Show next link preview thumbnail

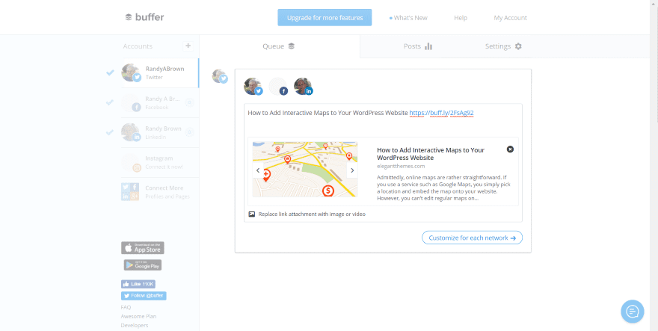352,170
